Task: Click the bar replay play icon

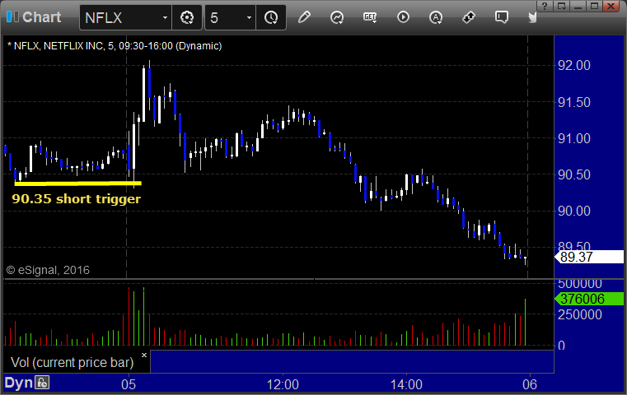Action: pos(403,17)
